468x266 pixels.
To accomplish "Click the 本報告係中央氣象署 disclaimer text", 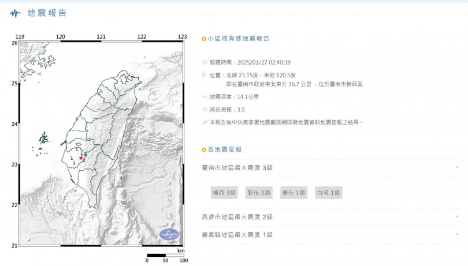I will point(286,122).
